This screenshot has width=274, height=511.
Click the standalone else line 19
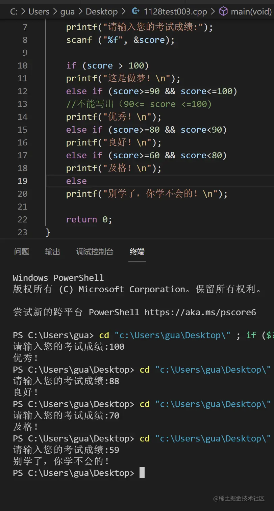tap(76, 181)
